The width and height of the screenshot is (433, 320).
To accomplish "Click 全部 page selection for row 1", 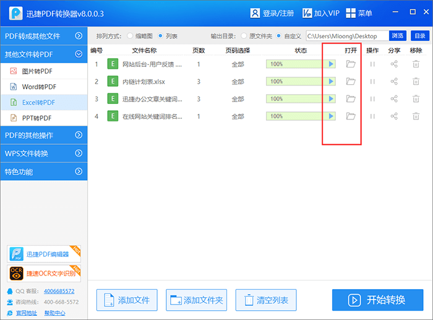I will click(x=238, y=64).
